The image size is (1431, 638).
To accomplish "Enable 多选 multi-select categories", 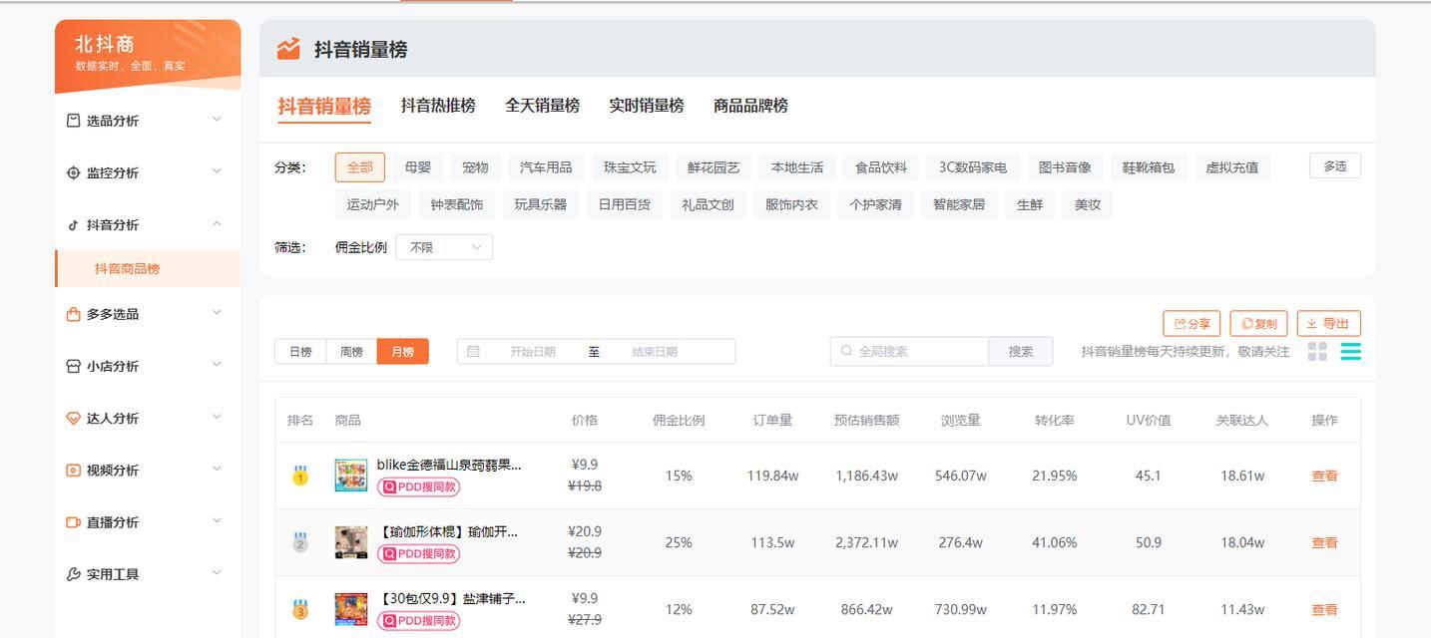I will point(1335,166).
